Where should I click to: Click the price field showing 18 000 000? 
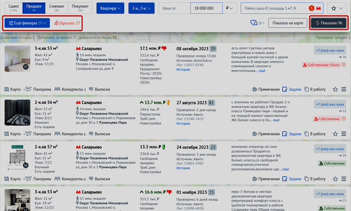[207, 8]
